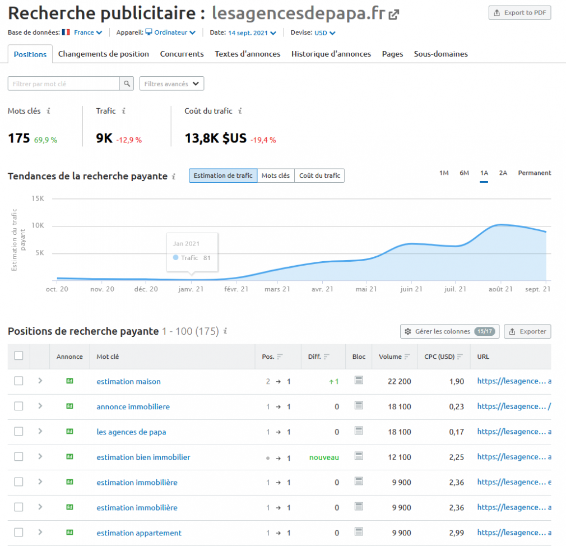Show info icon beside Tendances de la recherche payante
Viewport: 566px width, 546px height.
click(x=174, y=176)
